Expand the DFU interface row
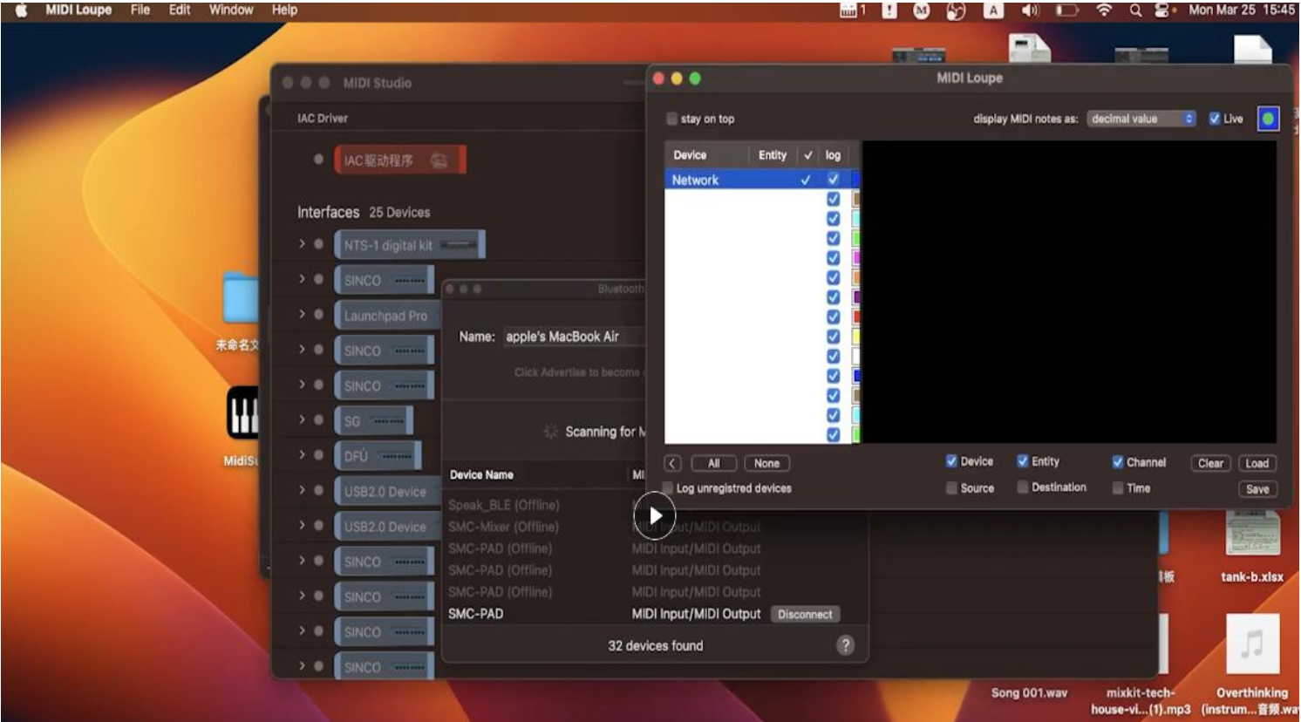Screen dimensions: 1301x722 pyautogui.click(x=302, y=454)
